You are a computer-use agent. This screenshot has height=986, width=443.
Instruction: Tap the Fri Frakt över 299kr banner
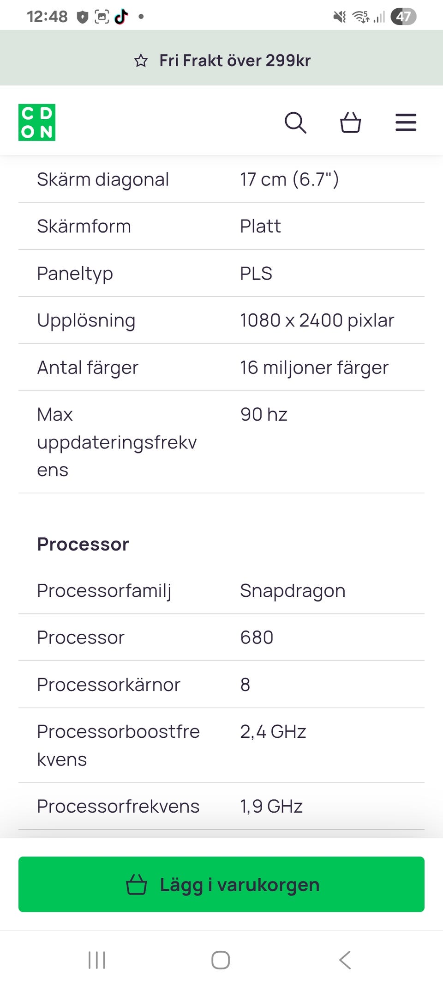(234, 61)
